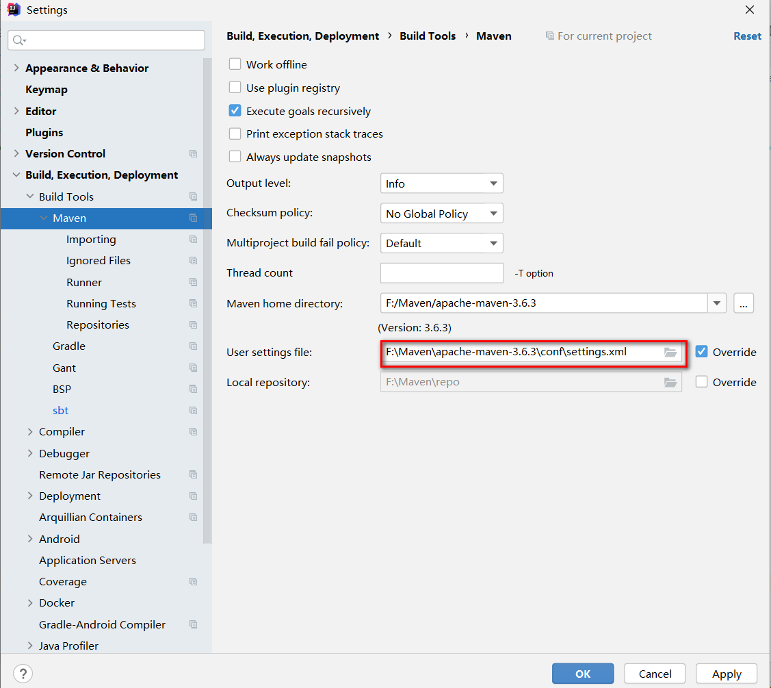Open the Maven home directory dropdown arrow
This screenshot has width=771, height=688.
click(x=717, y=303)
